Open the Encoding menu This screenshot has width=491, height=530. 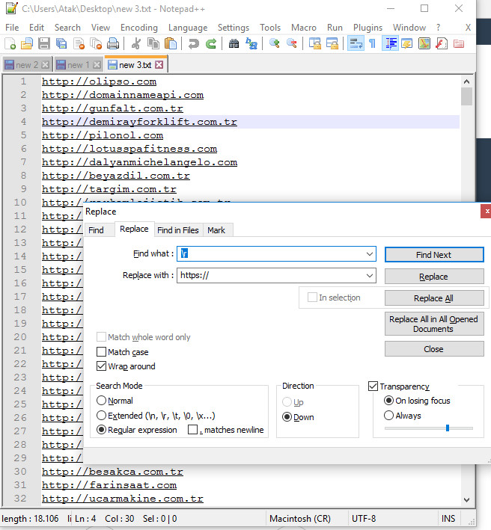pyautogui.click(x=139, y=28)
